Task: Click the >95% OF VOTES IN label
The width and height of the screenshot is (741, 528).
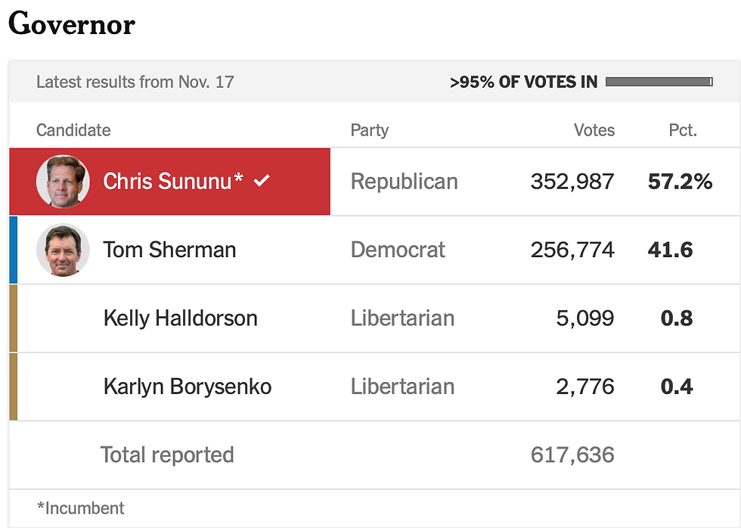Action: [523, 82]
